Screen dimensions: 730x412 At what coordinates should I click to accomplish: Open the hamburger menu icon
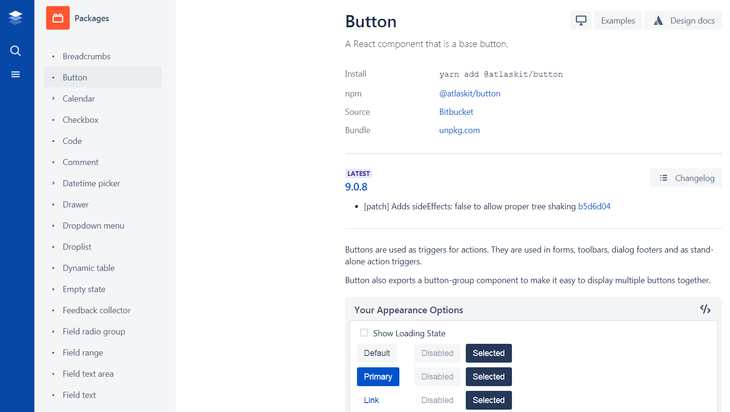[x=16, y=74]
